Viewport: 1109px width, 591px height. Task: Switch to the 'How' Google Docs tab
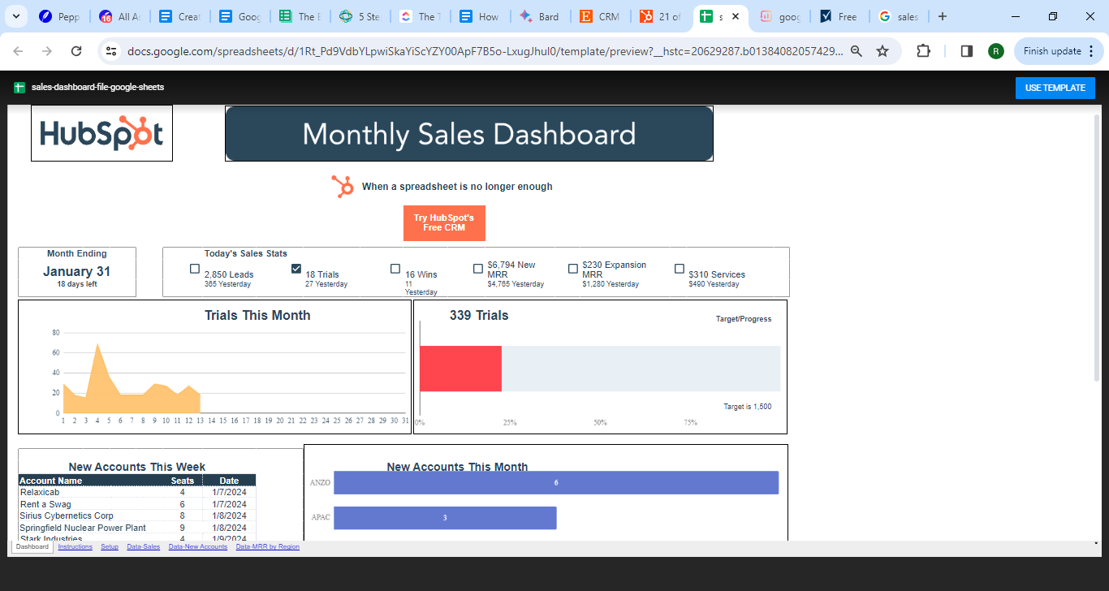pos(480,16)
